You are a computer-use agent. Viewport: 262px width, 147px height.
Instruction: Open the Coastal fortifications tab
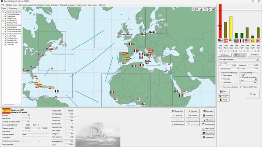pyautogui.click(x=52, y=5)
